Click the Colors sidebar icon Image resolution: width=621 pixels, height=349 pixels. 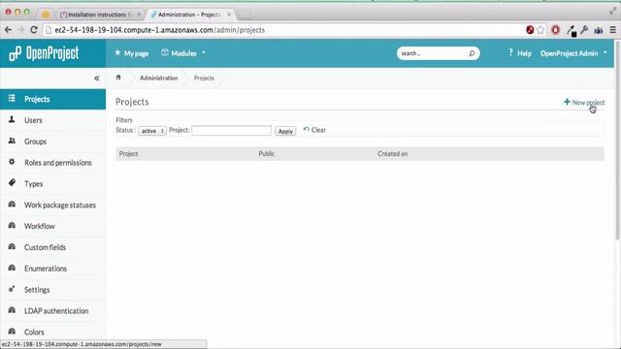(x=12, y=331)
